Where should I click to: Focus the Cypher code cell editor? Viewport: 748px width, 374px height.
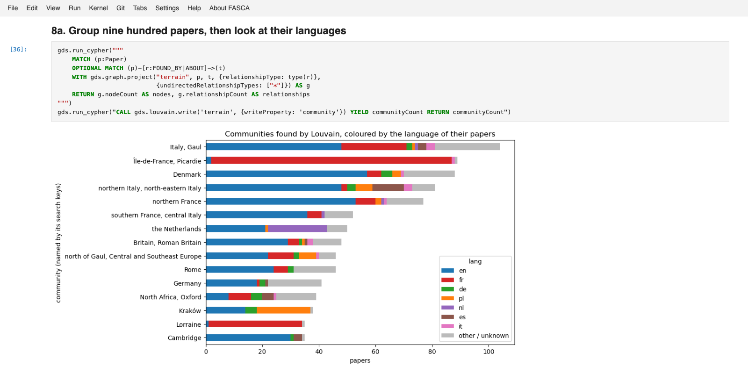(x=390, y=81)
